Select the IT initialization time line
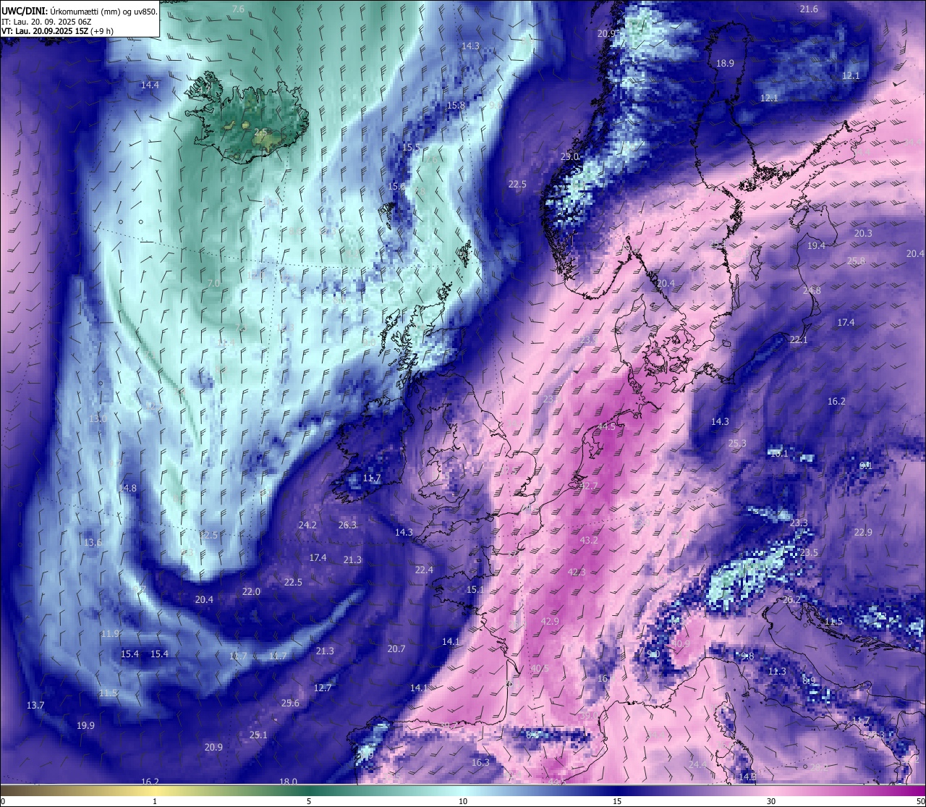This screenshot has width=926, height=807. pos(46,22)
